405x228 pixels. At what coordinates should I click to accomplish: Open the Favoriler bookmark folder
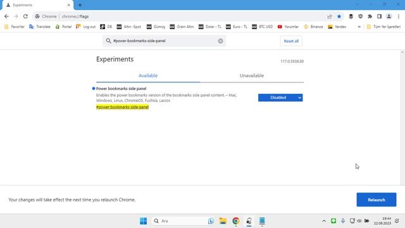(15, 27)
